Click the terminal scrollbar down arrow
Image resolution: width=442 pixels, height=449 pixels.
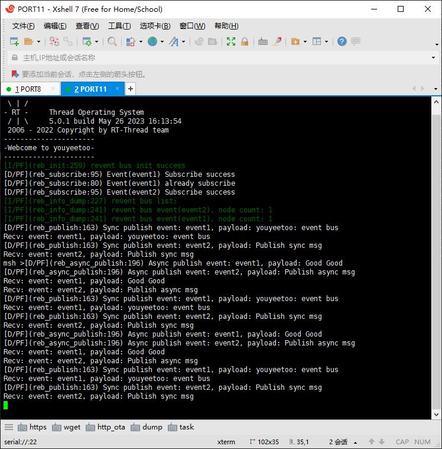click(436, 414)
